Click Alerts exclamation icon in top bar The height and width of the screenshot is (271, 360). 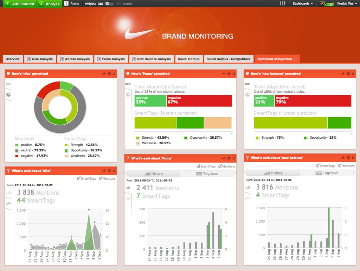pos(66,4)
